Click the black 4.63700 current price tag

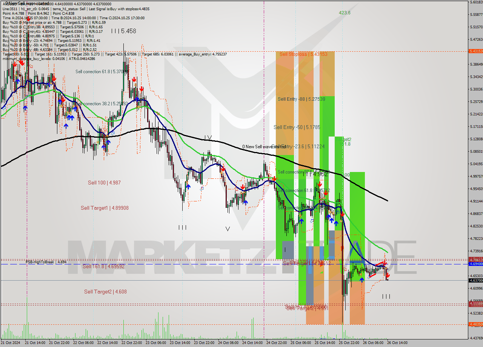(475, 280)
